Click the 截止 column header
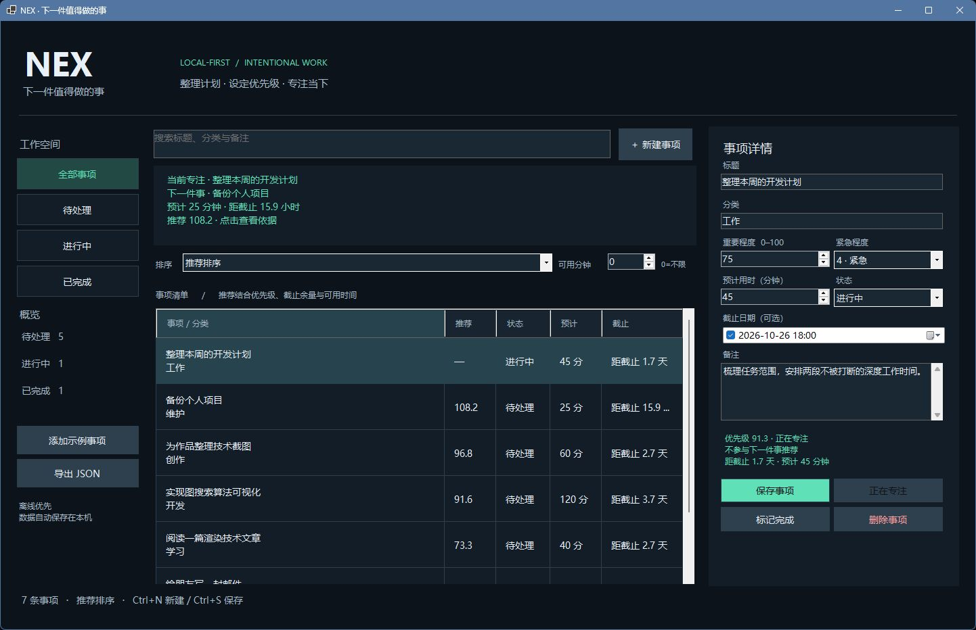This screenshot has width=976, height=630. (x=642, y=324)
